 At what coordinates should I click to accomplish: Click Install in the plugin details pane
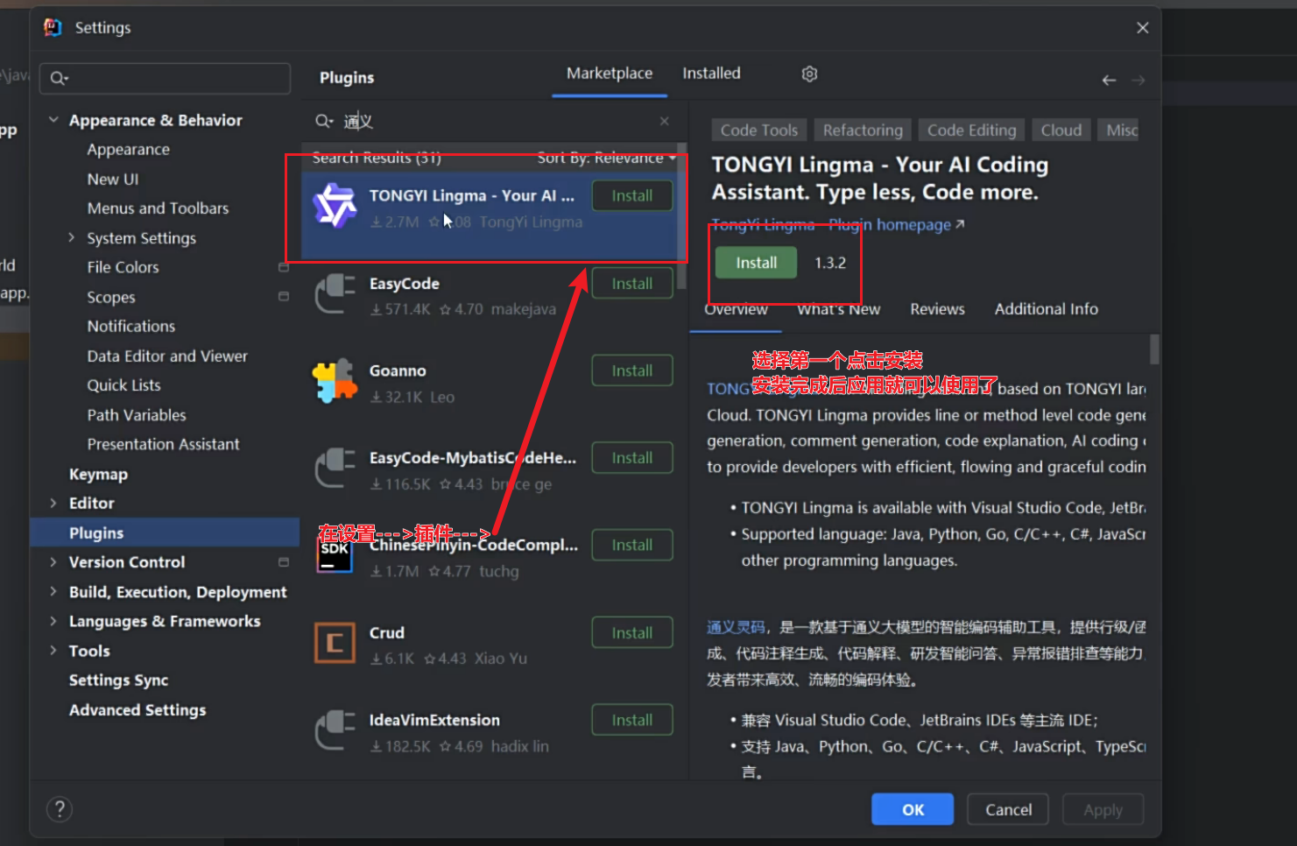[x=756, y=263]
